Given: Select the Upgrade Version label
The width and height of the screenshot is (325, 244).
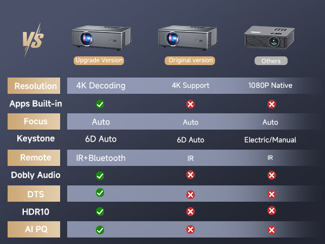Looking at the screenshot, I should pyautogui.click(x=99, y=60).
